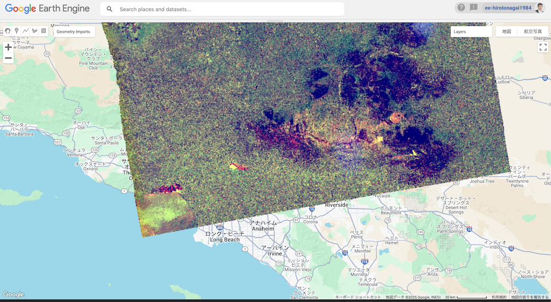Select the add marker tool
Image resolution: width=551 pixels, height=302 pixels.
click(17, 31)
